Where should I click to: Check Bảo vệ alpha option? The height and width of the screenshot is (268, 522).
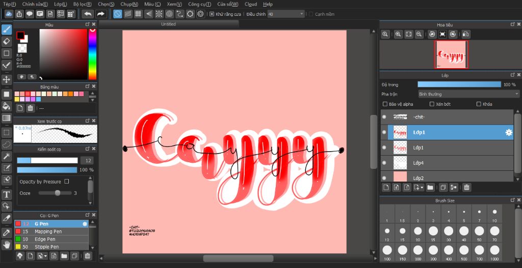tap(385, 104)
